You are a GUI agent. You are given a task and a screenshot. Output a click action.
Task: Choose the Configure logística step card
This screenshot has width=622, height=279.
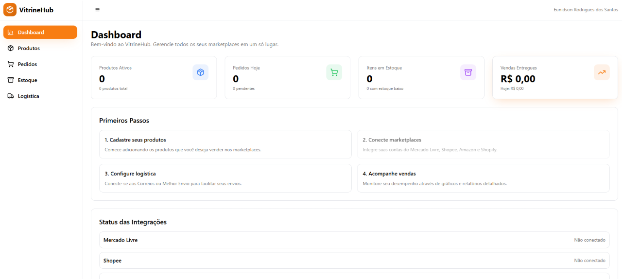[x=225, y=178]
